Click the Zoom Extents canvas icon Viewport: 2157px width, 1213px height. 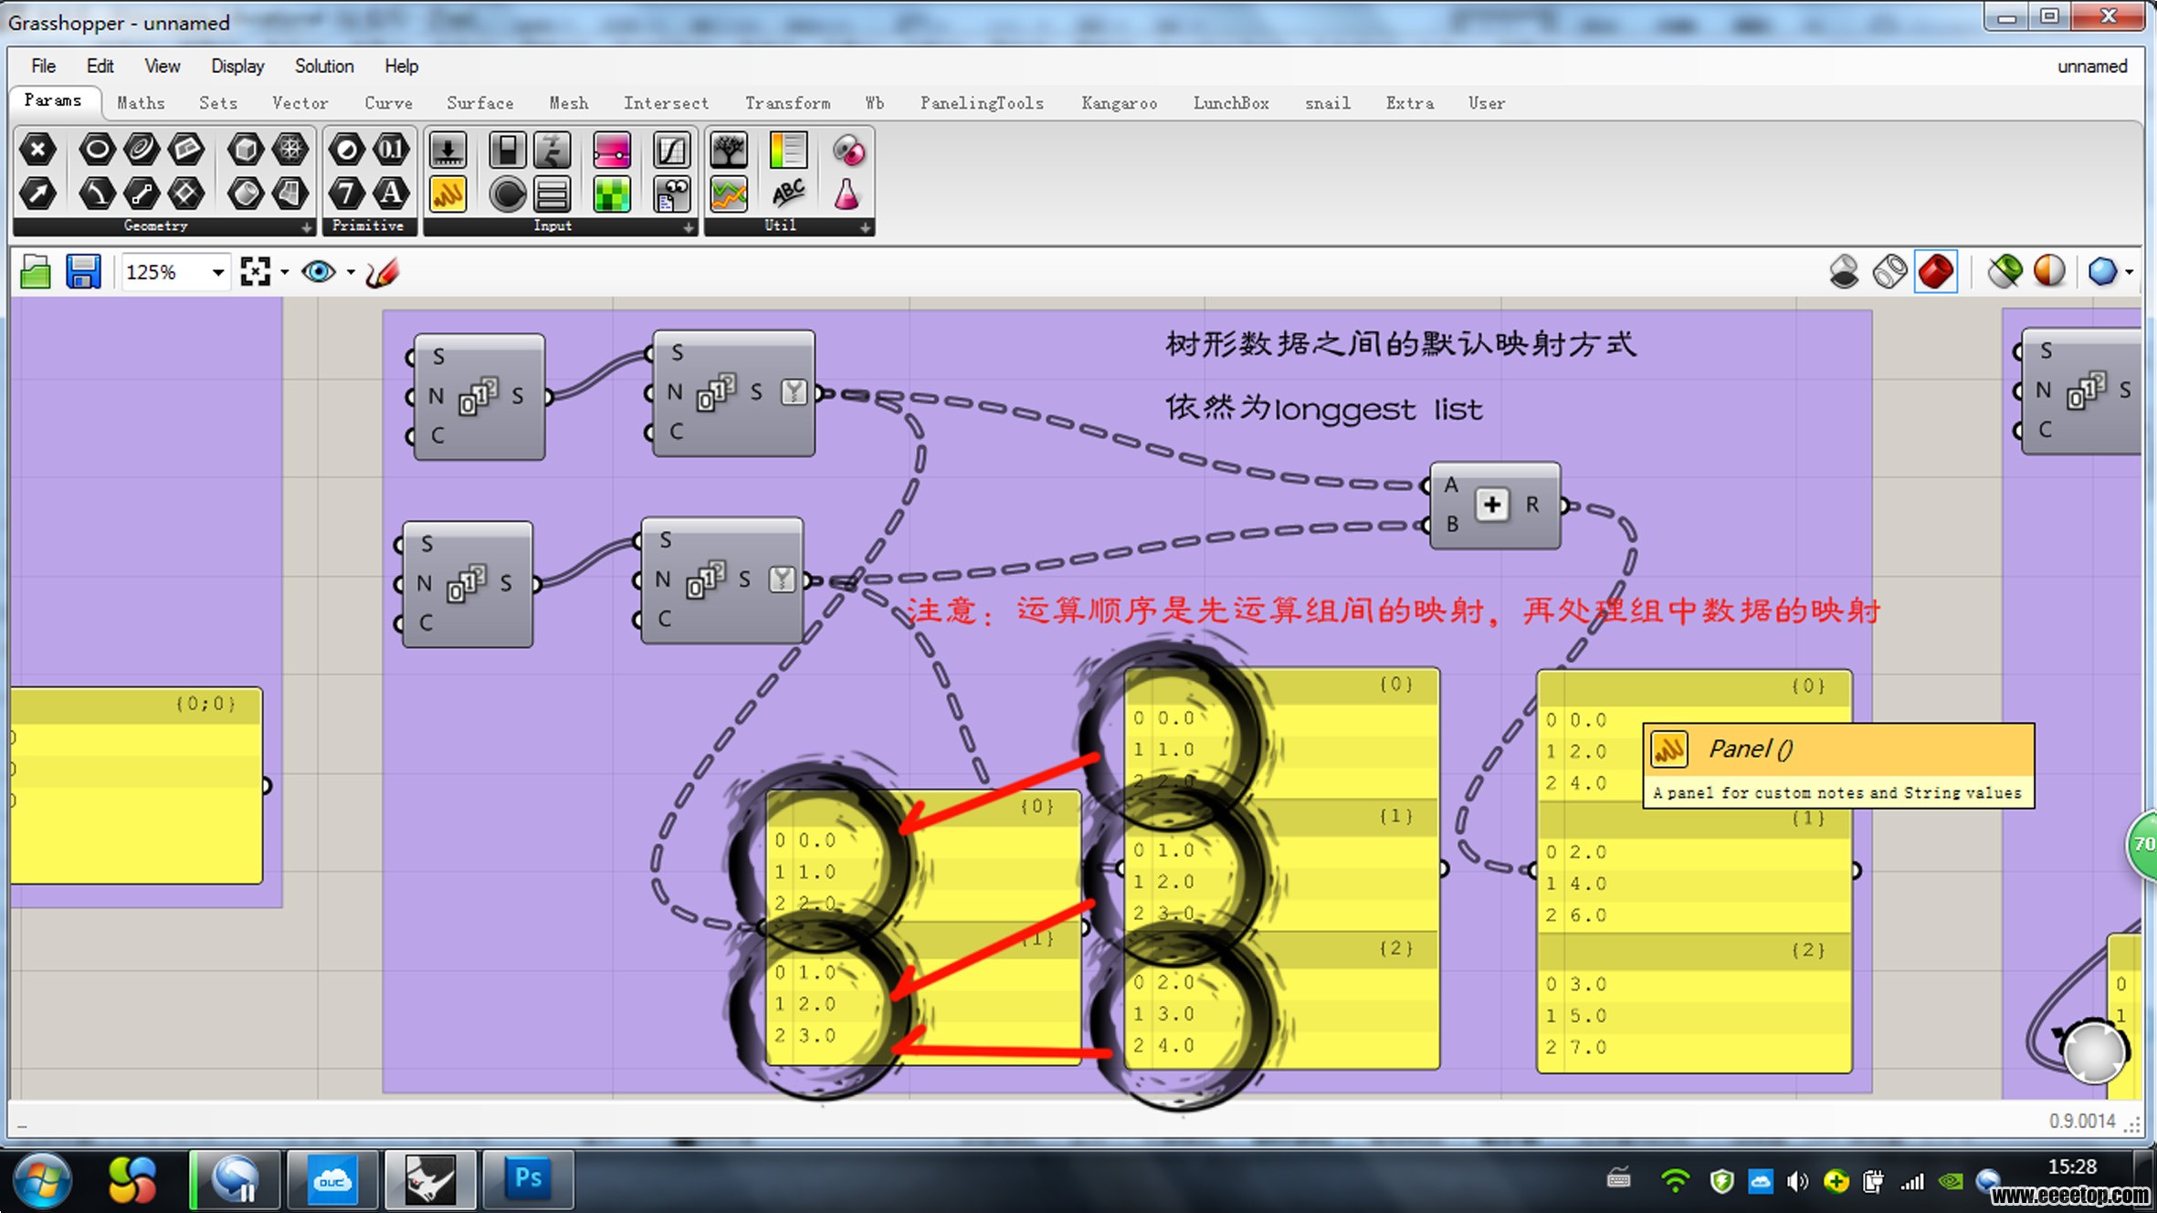255,272
